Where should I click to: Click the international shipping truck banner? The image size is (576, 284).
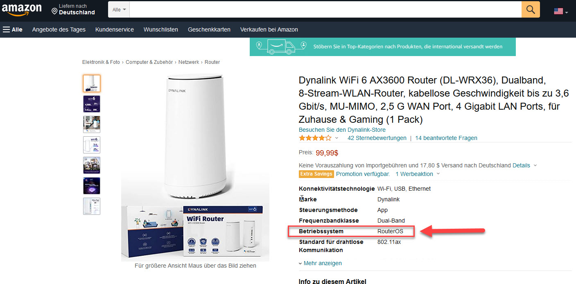(382, 47)
